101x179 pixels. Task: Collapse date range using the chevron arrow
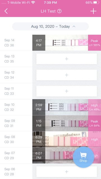(74, 27)
